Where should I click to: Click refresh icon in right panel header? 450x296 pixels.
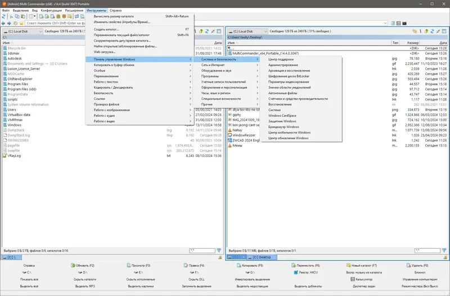tap(432, 31)
